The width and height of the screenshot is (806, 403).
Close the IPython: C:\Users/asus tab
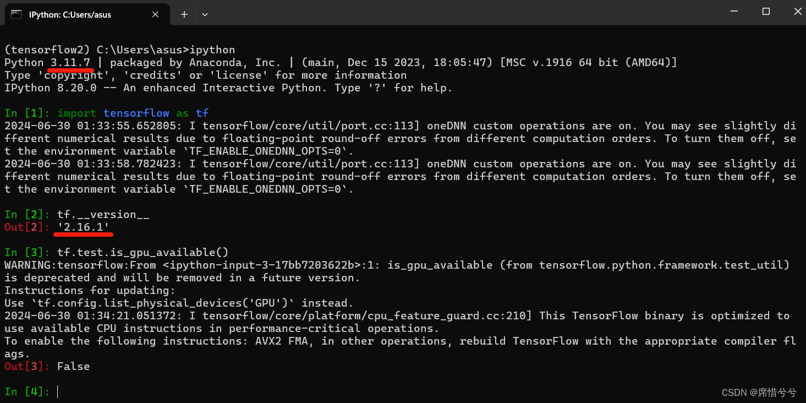(155, 14)
